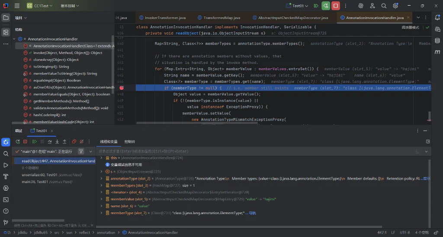The width and height of the screenshot is (443, 237).
Task: Open Code With Me add-user icon
Action: pyautogui.click(x=372, y=6)
